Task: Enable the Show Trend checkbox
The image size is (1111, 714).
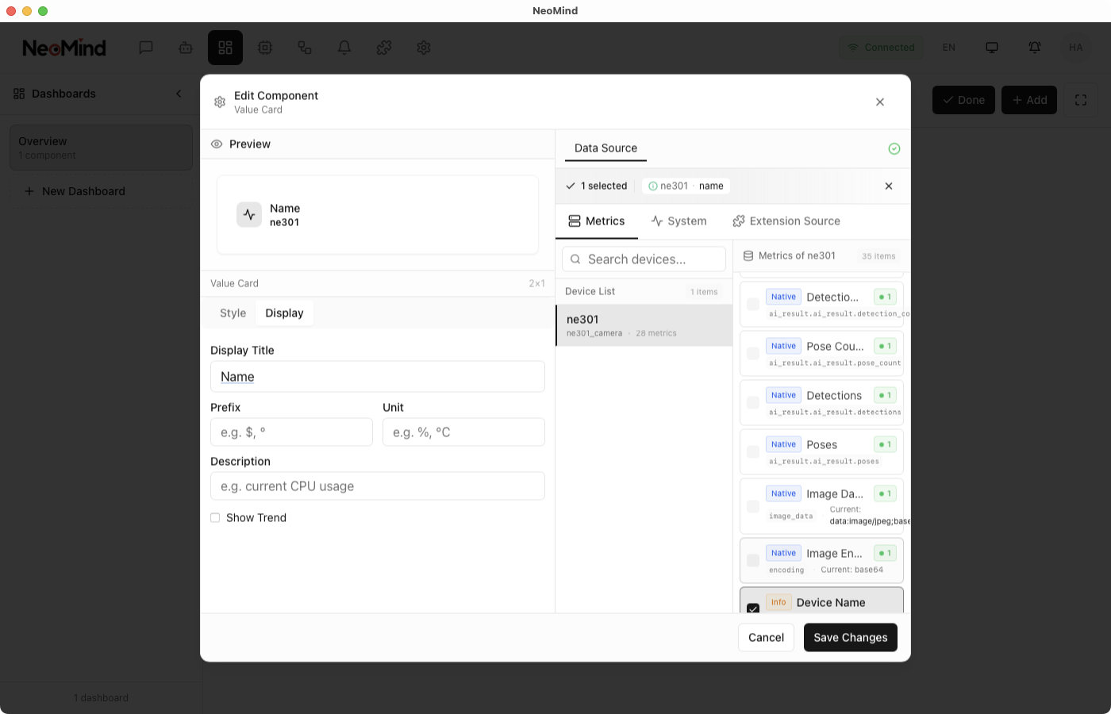Action: coord(215,517)
